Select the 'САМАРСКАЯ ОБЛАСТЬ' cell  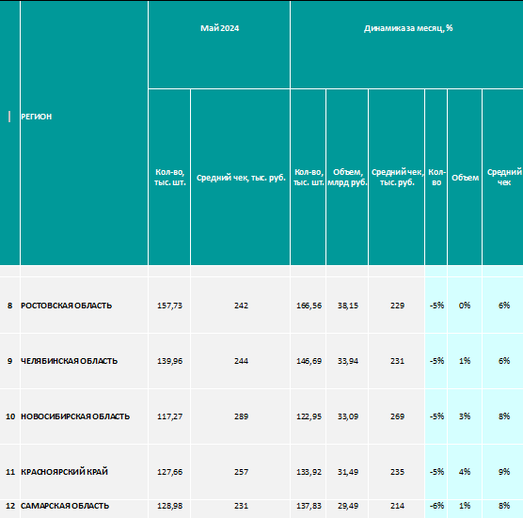coord(84,509)
